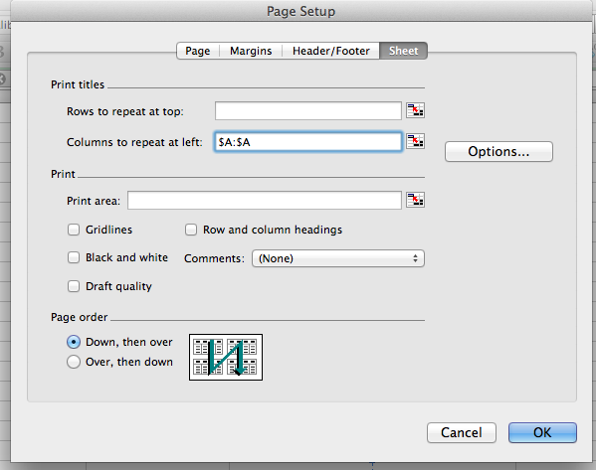Click range selector icon for Columns to repeat

[415, 141]
